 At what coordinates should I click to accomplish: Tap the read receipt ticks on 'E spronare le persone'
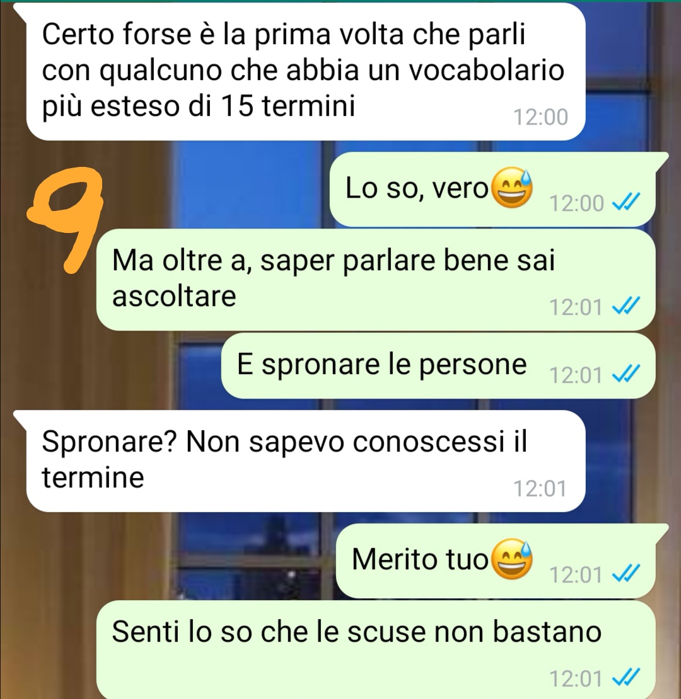click(x=626, y=375)
